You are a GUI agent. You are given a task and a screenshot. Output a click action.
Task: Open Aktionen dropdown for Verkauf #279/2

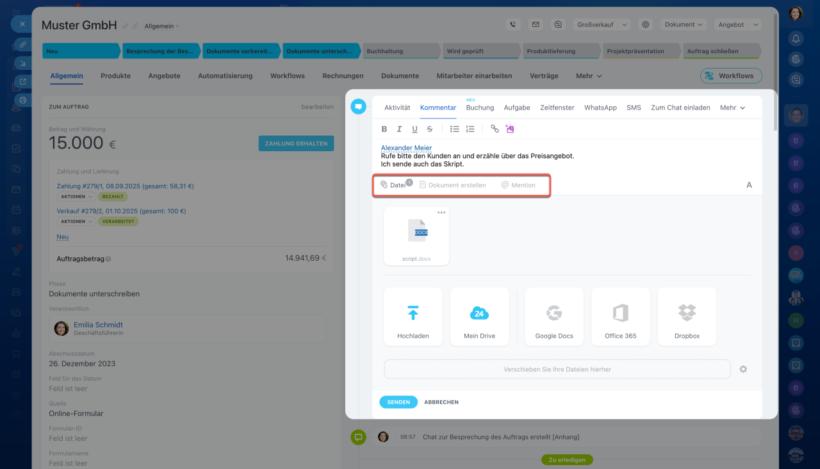pyautogui.click(x=76, y=222)
